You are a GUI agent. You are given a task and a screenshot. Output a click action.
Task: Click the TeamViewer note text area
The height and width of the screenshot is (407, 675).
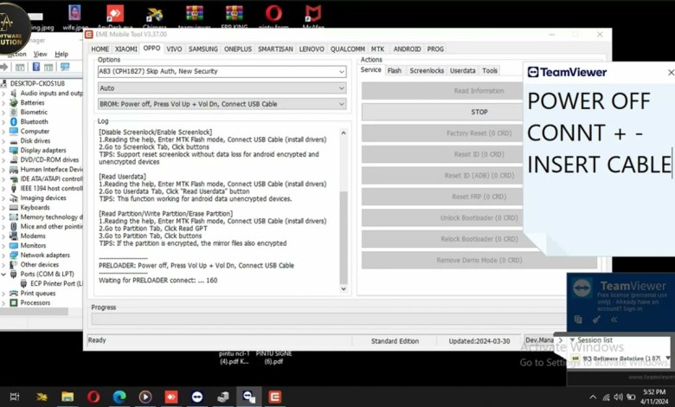pyautogui.click(x=599, y=168)
